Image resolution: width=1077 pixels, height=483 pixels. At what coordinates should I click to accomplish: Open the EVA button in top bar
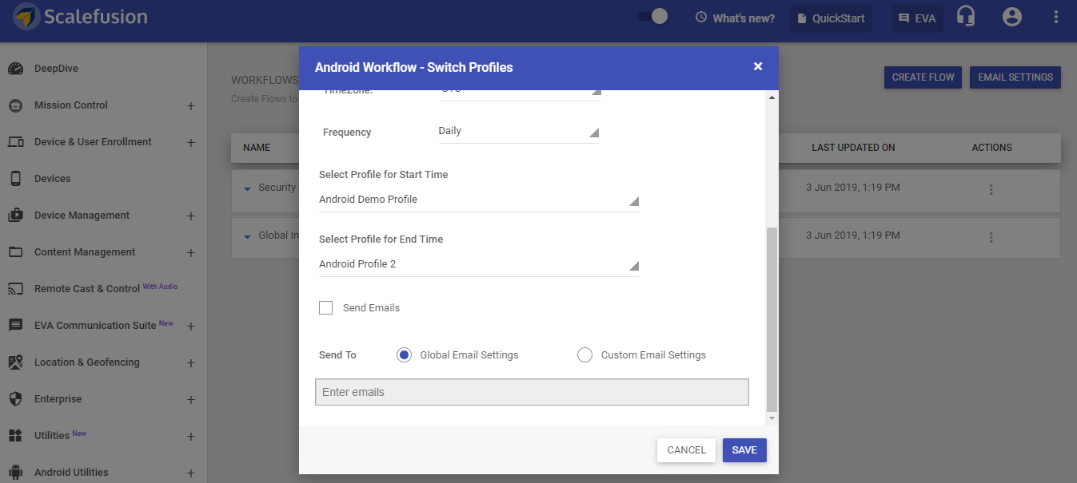coord(917,18)
